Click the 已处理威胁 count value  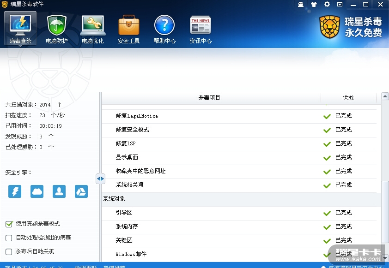click(41, 147)
